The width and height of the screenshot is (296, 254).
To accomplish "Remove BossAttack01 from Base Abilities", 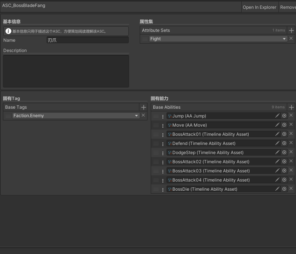I will click(291, 134).
